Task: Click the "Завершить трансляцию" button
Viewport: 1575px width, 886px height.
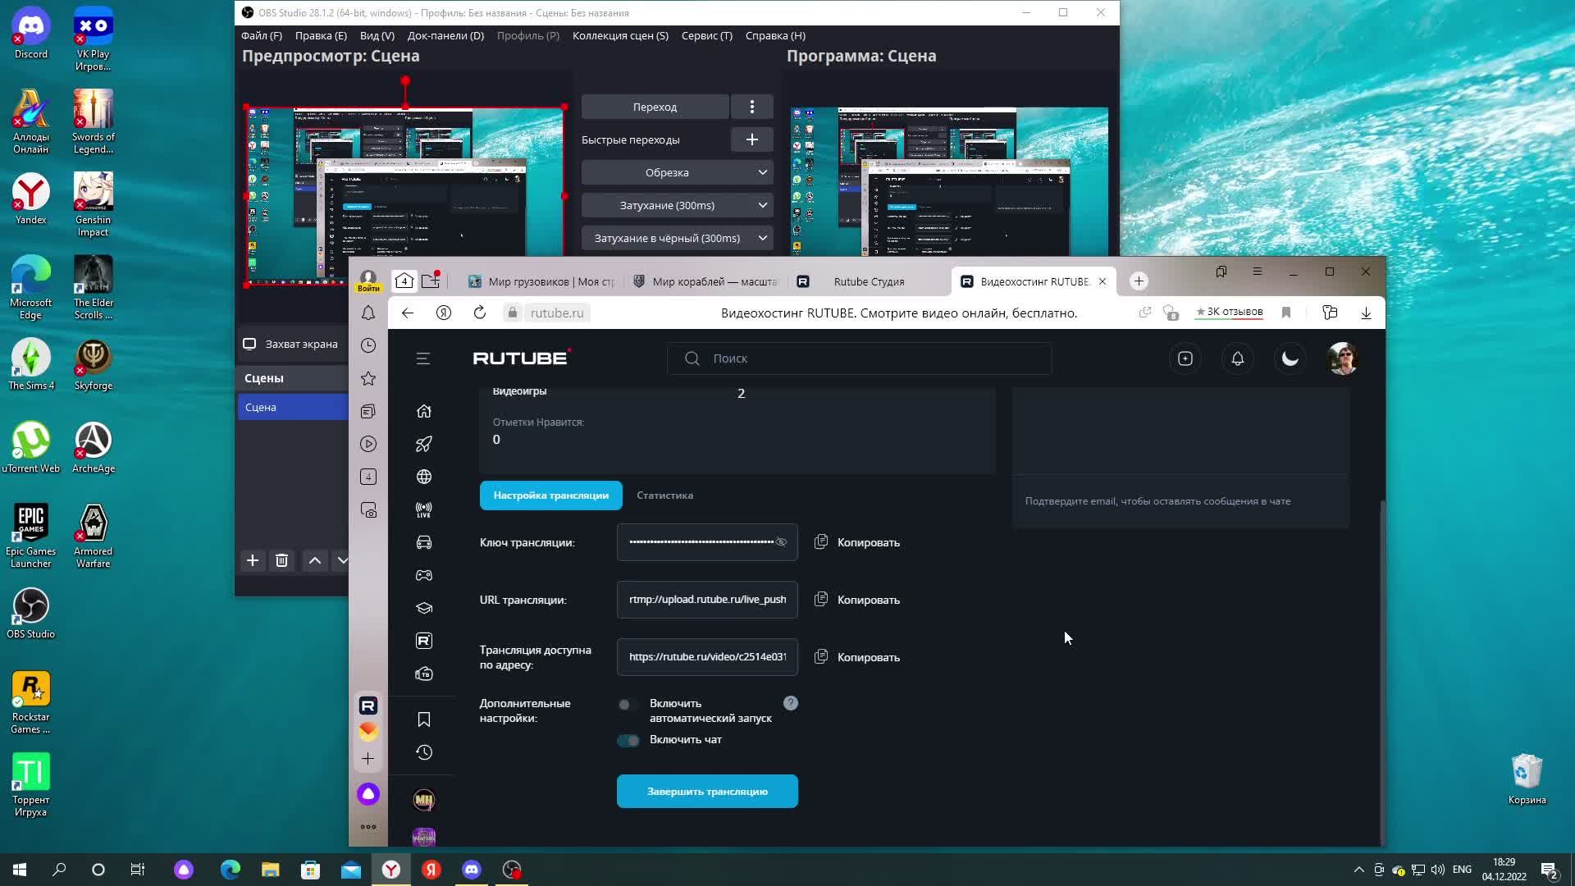Action: 707,792
